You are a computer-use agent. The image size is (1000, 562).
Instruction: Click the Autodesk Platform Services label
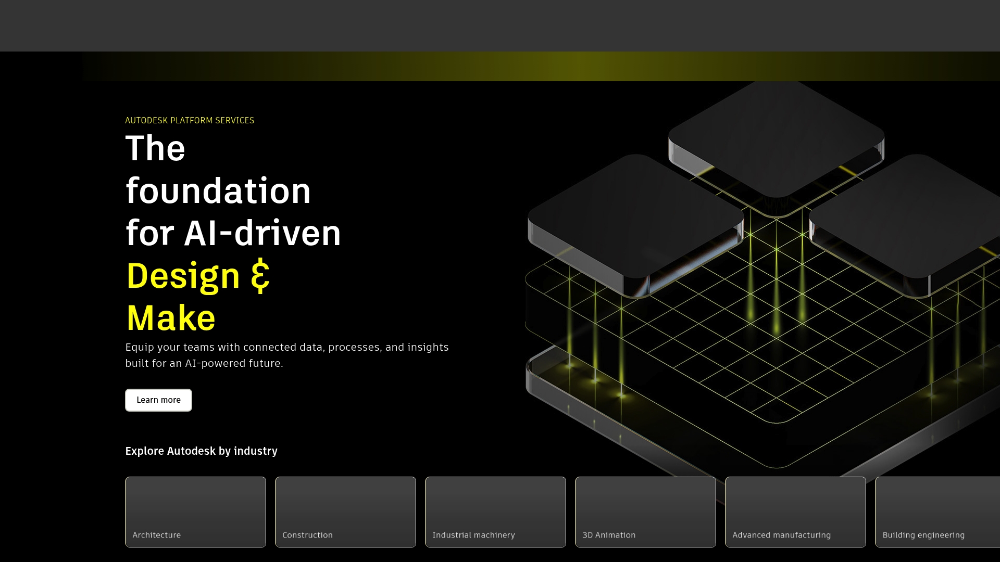(x=190, y=120)
